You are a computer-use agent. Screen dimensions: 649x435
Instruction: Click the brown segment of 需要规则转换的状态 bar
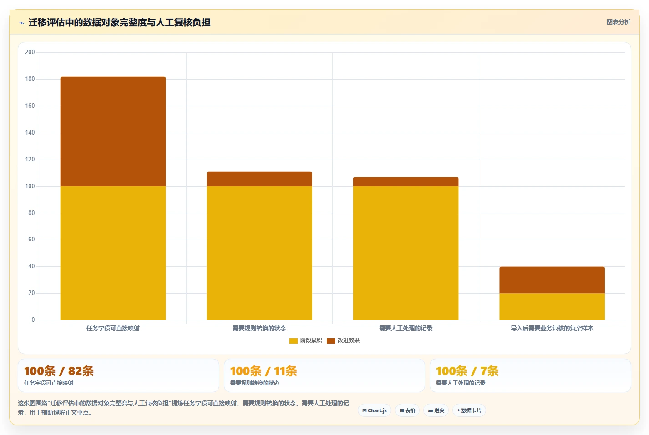(x=259, y=179)
